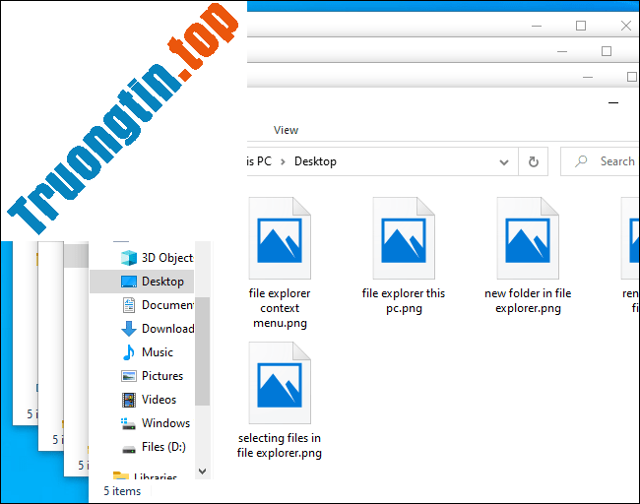This screenshot has height=504, width=640.
Task: Open Videos label in navigation pane
Action: coord(159,400)
